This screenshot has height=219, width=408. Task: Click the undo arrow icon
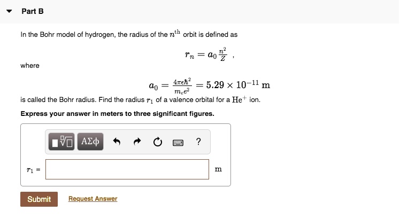(117, 142)
